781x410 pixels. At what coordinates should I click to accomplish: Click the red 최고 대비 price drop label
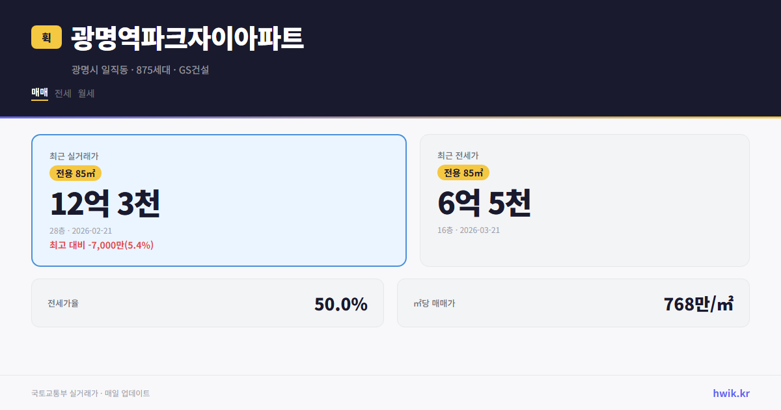click(101, 245)
